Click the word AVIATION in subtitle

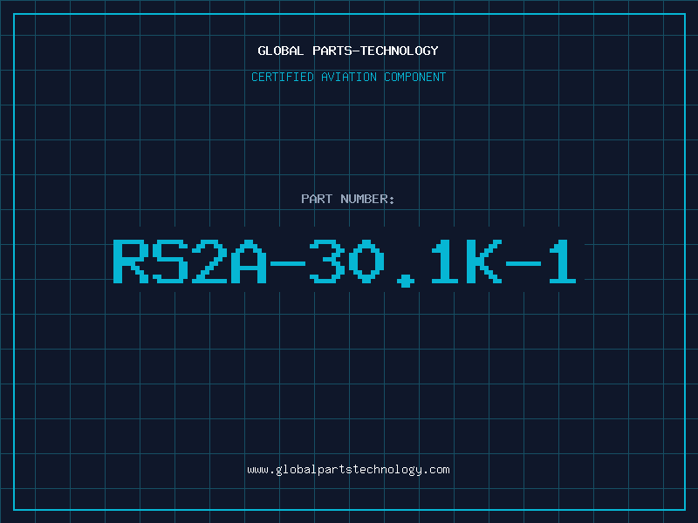pos(348,77)
